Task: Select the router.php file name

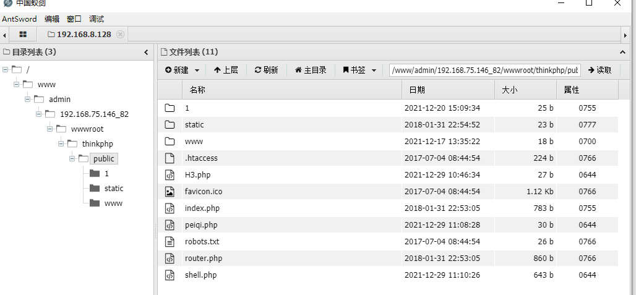Action: [x=204, y=258]
